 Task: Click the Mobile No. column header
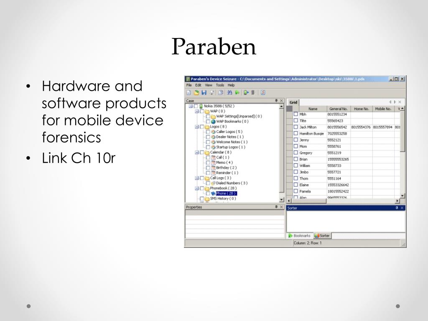383,109
